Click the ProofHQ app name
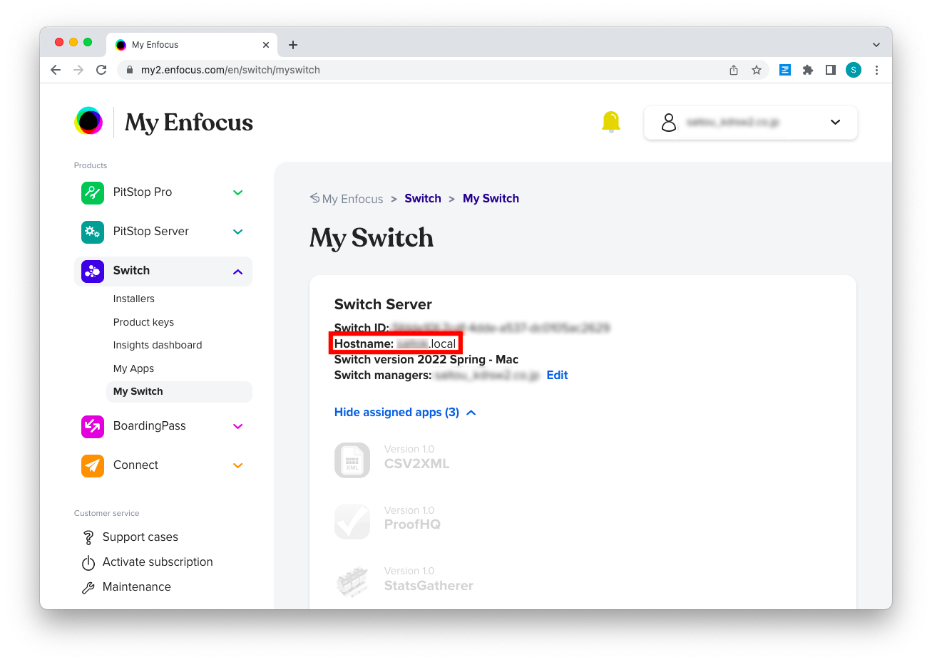This screenshot has width=932, height=662. point(412,524)
